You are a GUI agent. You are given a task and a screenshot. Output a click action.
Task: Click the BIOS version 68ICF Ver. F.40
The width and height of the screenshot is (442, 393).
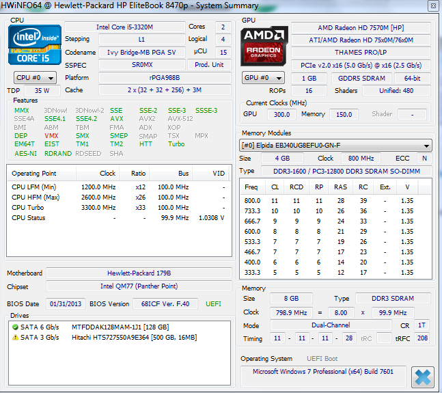point(165,304)
